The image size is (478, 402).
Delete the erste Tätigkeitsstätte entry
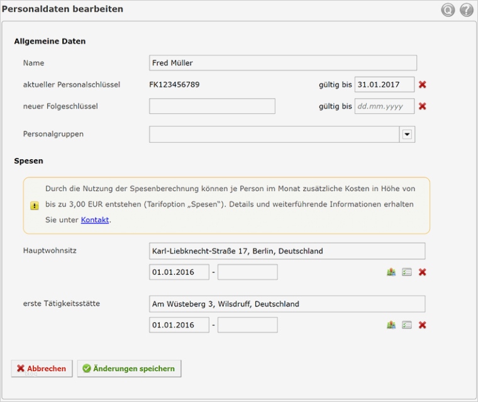[423, 325]
